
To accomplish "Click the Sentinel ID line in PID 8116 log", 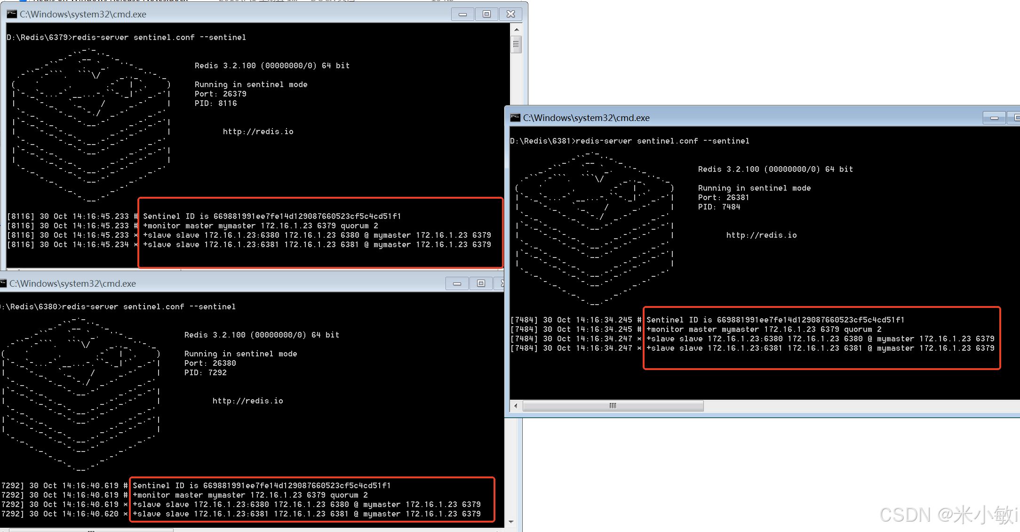I will click(x=272, y=216).
